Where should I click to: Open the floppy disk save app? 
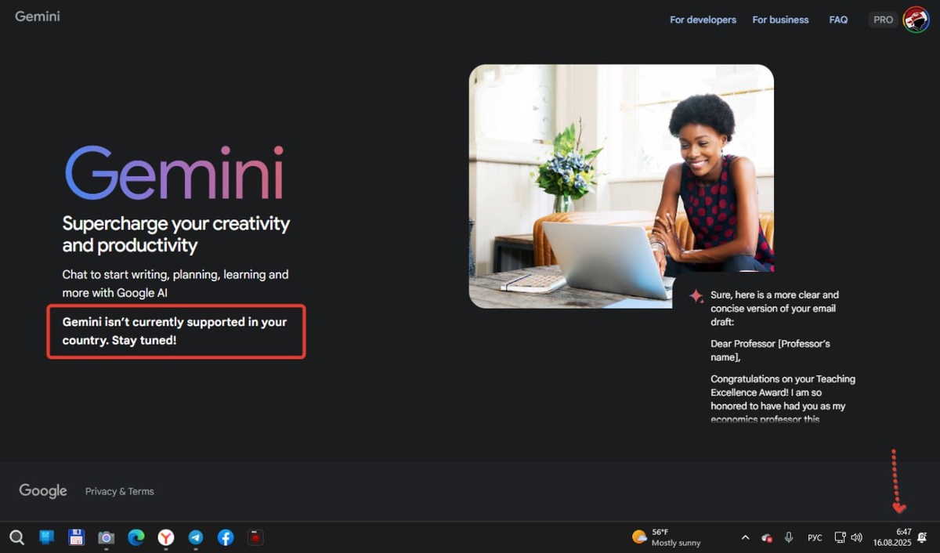tap(76, 537)
